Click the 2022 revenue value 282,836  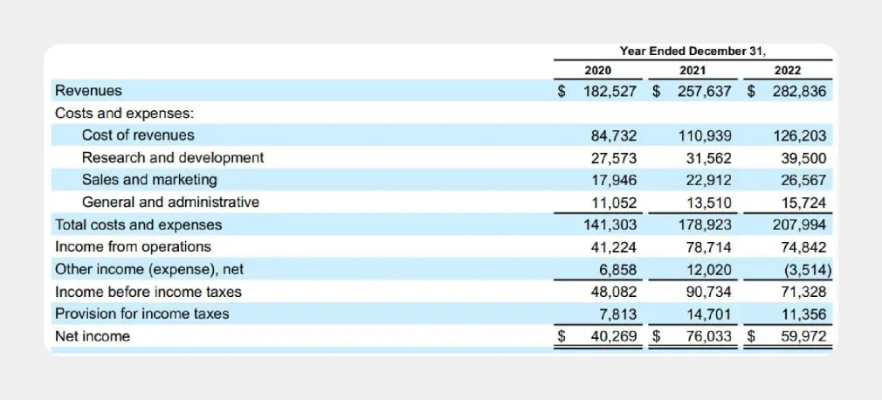798,91
